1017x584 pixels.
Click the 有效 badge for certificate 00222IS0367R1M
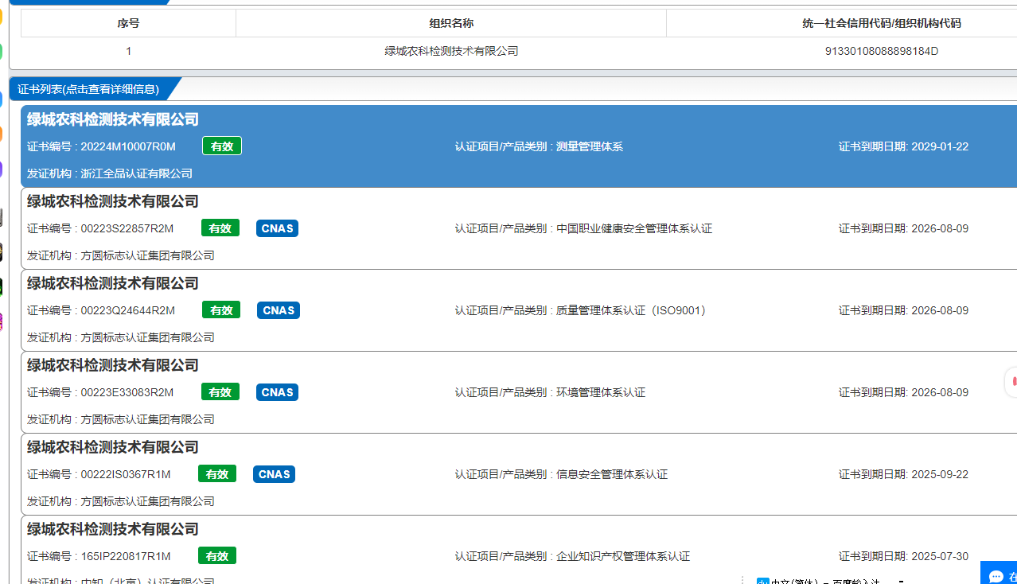pos(217,474)
